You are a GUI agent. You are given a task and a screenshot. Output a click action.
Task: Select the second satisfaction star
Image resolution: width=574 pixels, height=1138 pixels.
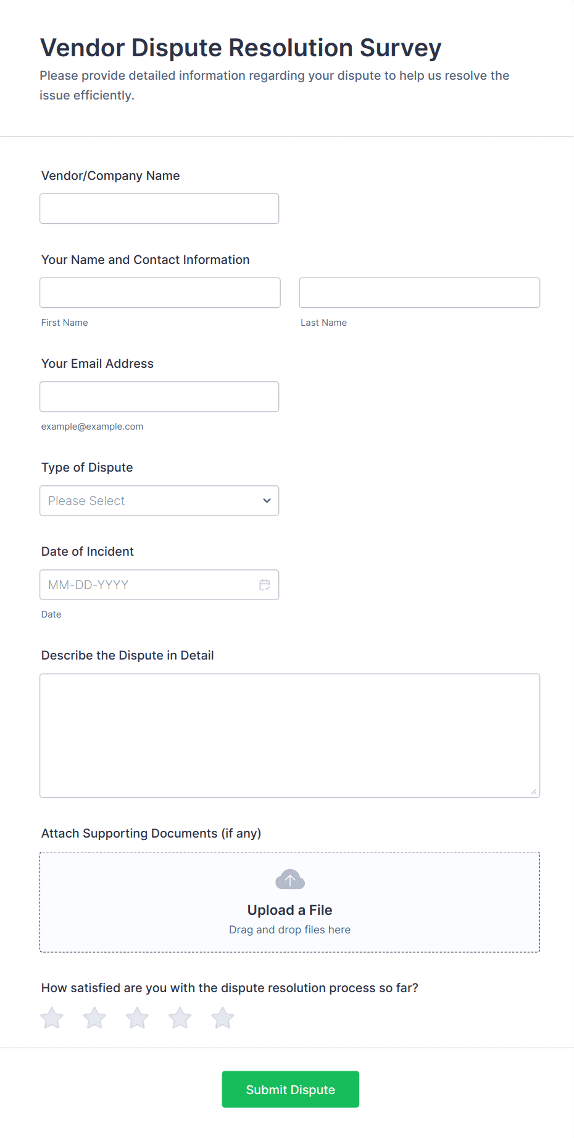(x=94, y=1017)
